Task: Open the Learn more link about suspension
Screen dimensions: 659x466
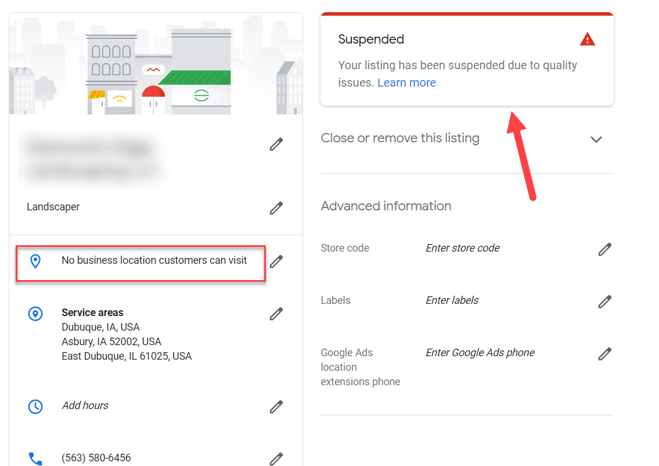Action: 406,83
